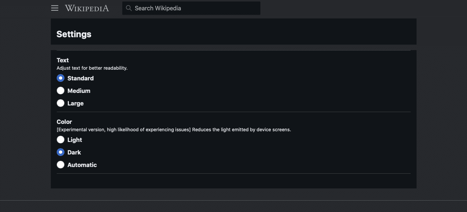
Task: Click the magnifying glass search icon
Action: click(129, 8)
